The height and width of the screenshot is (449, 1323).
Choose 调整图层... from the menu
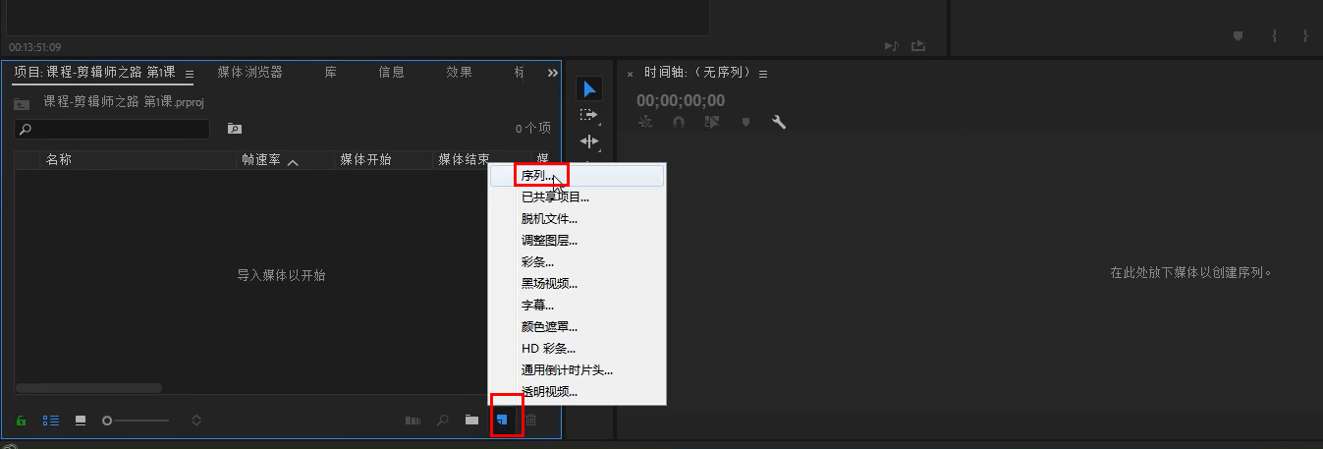pyautogui.click(x=578, y=240)
